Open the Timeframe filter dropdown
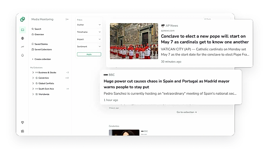269x149 pixels. [89, 32]
